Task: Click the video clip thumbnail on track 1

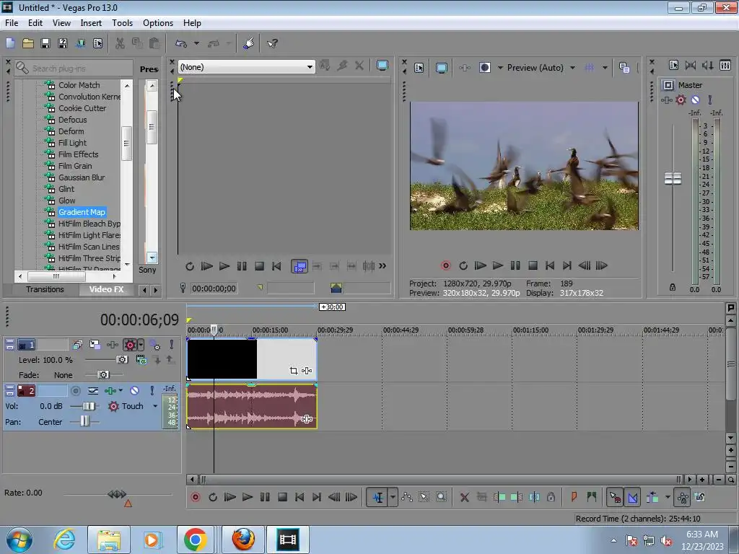Action: coord(222,359)
